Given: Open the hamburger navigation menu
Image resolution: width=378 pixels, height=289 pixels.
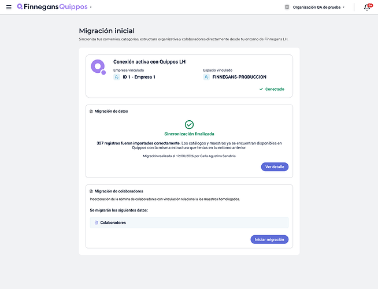Looking at the screenshot, I should 9,8.
